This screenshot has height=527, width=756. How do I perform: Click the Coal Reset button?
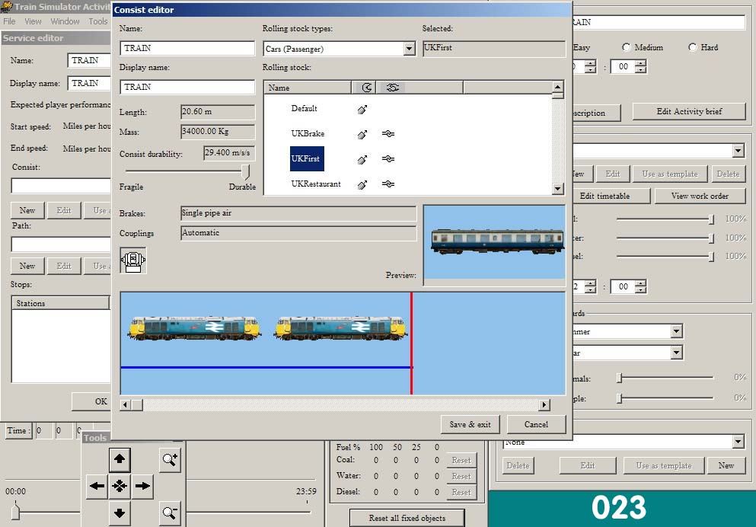pos(461,460)
